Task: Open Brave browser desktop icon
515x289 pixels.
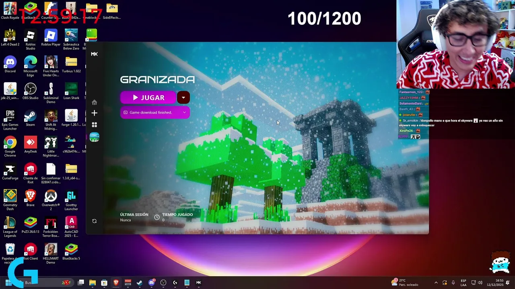Action: 30,198
